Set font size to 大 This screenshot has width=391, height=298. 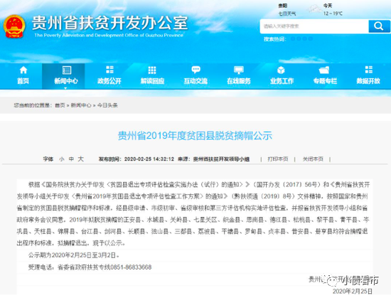pos(80,159)
